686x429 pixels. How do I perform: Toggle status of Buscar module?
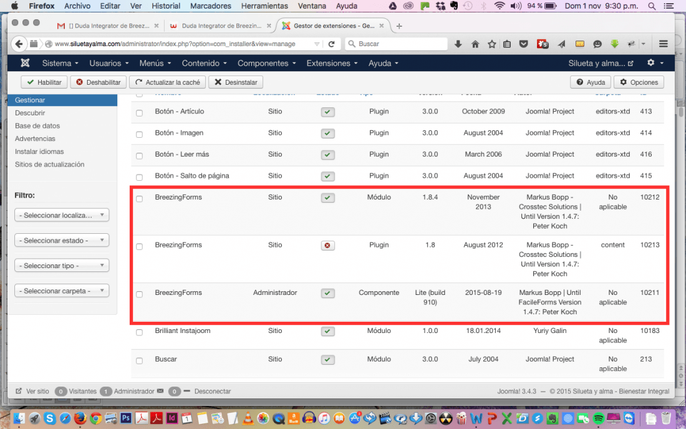click(327, 360)
